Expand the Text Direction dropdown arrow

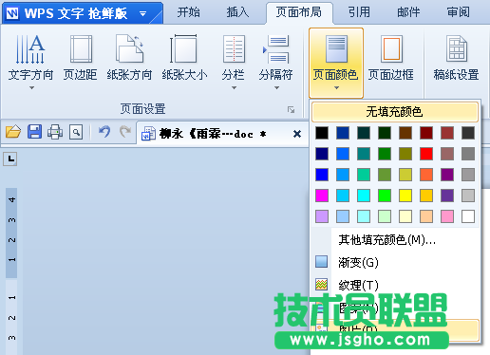[31, 88]
